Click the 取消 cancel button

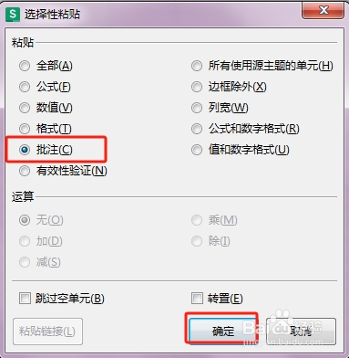point(301,332)
